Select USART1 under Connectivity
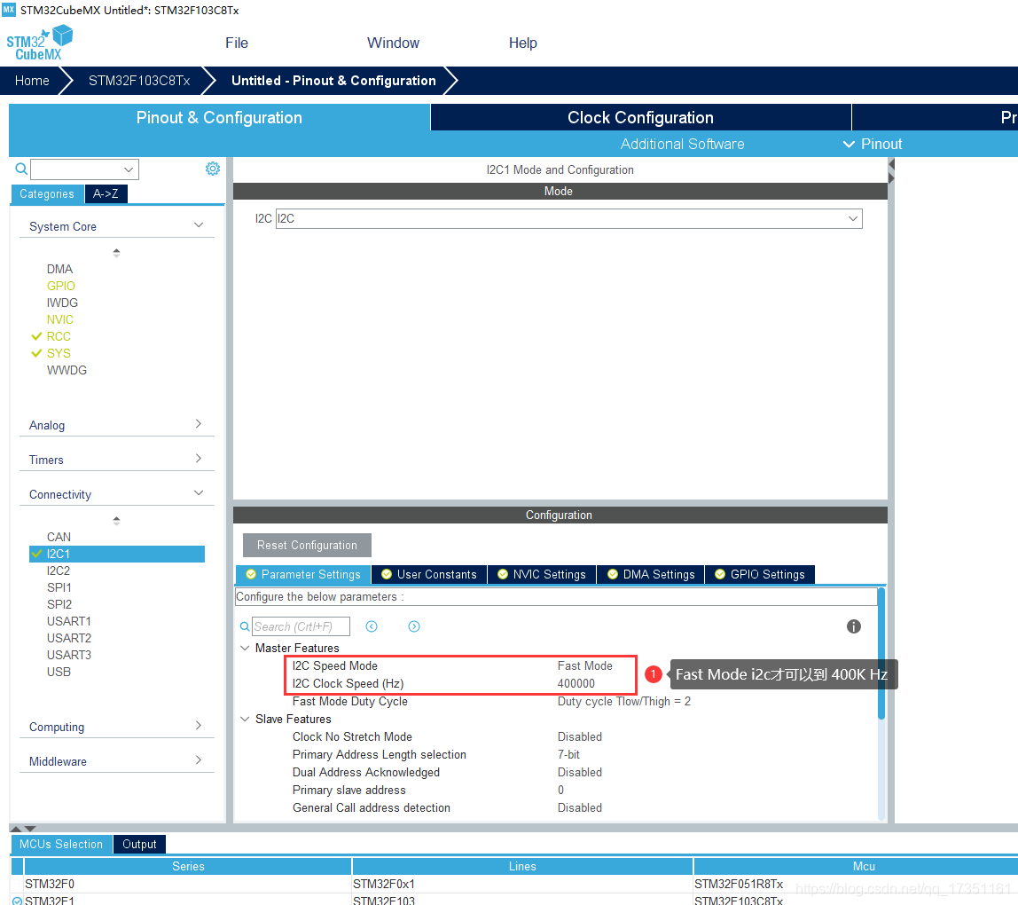 [x=69, y=622]
